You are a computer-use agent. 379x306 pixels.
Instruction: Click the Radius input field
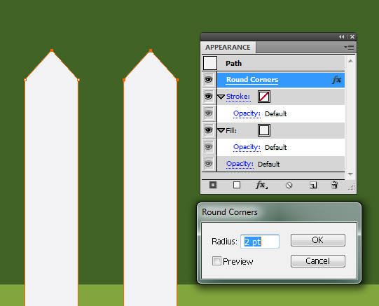tap(260, 242)
